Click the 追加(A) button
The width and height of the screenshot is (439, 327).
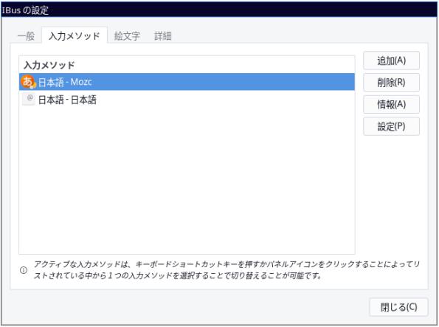(x=391, y=61)
